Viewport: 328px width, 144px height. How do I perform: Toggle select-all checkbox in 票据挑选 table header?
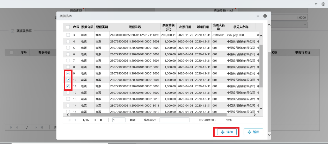pyautogui.click(x=68, y=27)
